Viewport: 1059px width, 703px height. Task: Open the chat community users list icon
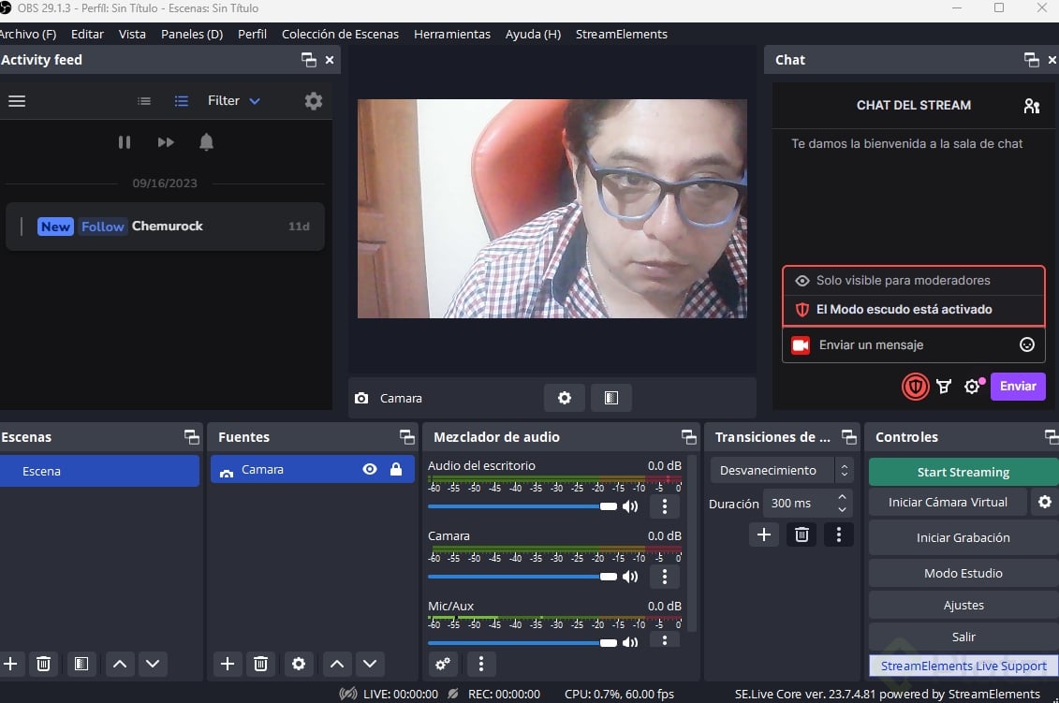(1031, 106)
